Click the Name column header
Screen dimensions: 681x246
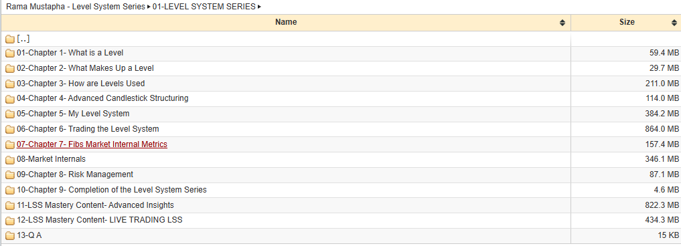[x=286, y=22]
